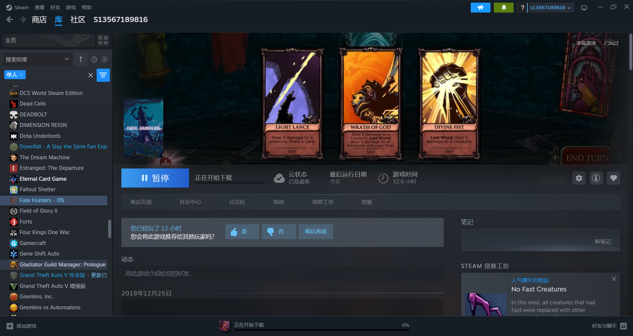Switch to Big Picture mode icon
This screenshot has height=336, width=633.
pos(584,8)
